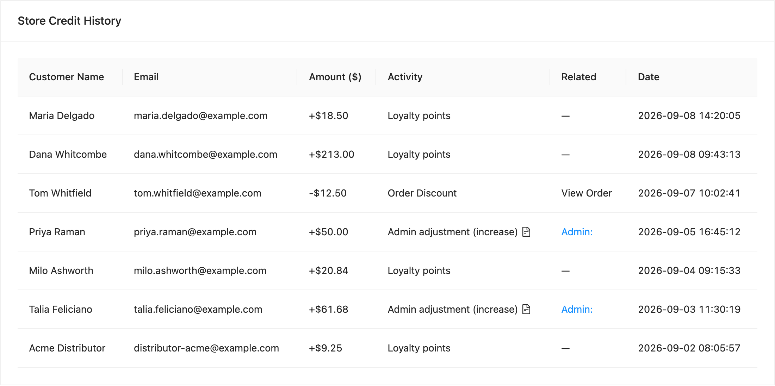Viewport: 775px width, 386px height.
Task: Open note icon on Talia Feliciano's adjustment
Action: pyautogui.click(x=526, y=309)
